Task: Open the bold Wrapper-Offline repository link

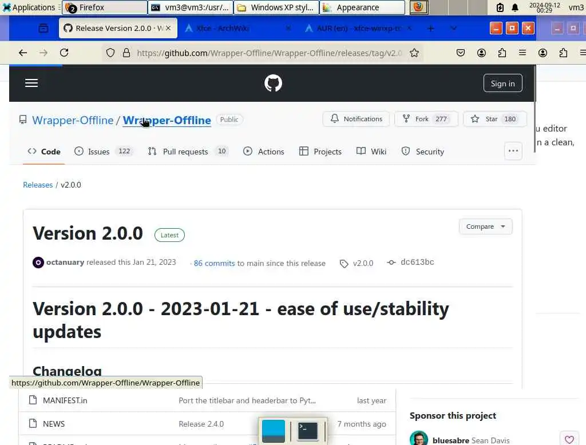Action: click(x=167, y=120)
